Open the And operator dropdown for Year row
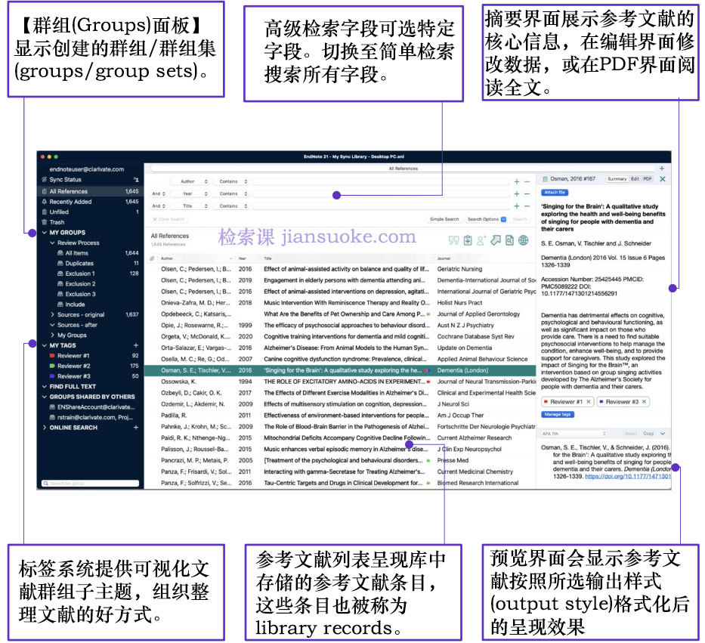This screenshot has height=643, width=705. click(x=158, y=193)
